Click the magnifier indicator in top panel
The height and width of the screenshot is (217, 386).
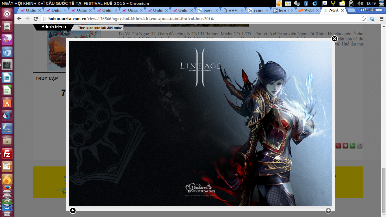pyautogui.click(x=324, y=3)
